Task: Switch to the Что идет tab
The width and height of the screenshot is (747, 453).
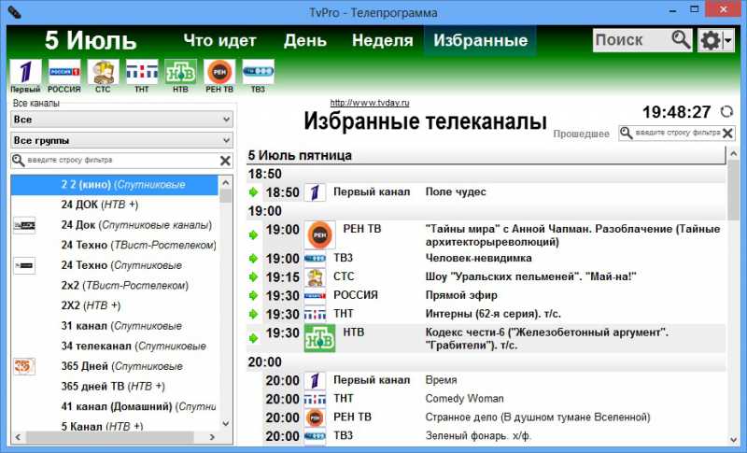Action: pos(219,40)
